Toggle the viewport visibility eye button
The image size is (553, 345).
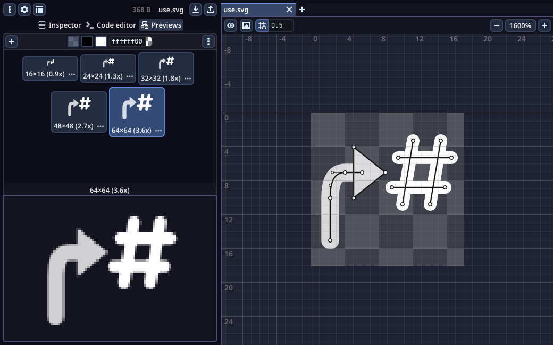(230, 25)
